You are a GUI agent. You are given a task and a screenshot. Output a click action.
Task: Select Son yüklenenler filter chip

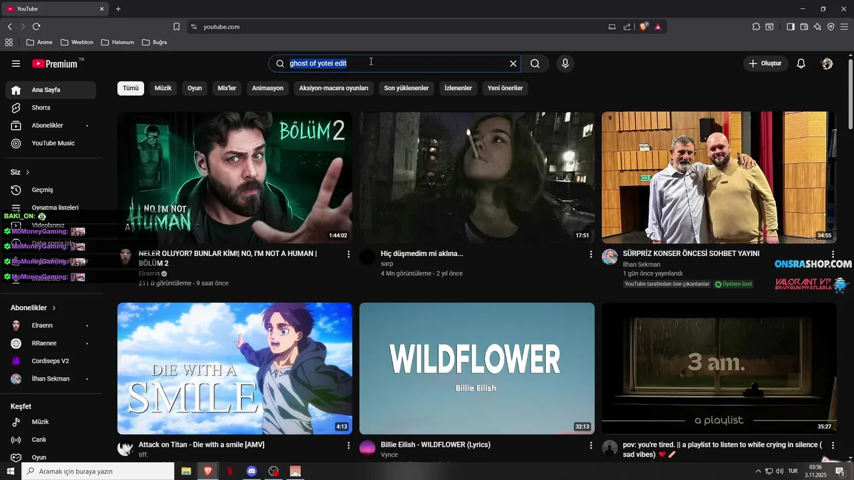[x=406, y=88]
